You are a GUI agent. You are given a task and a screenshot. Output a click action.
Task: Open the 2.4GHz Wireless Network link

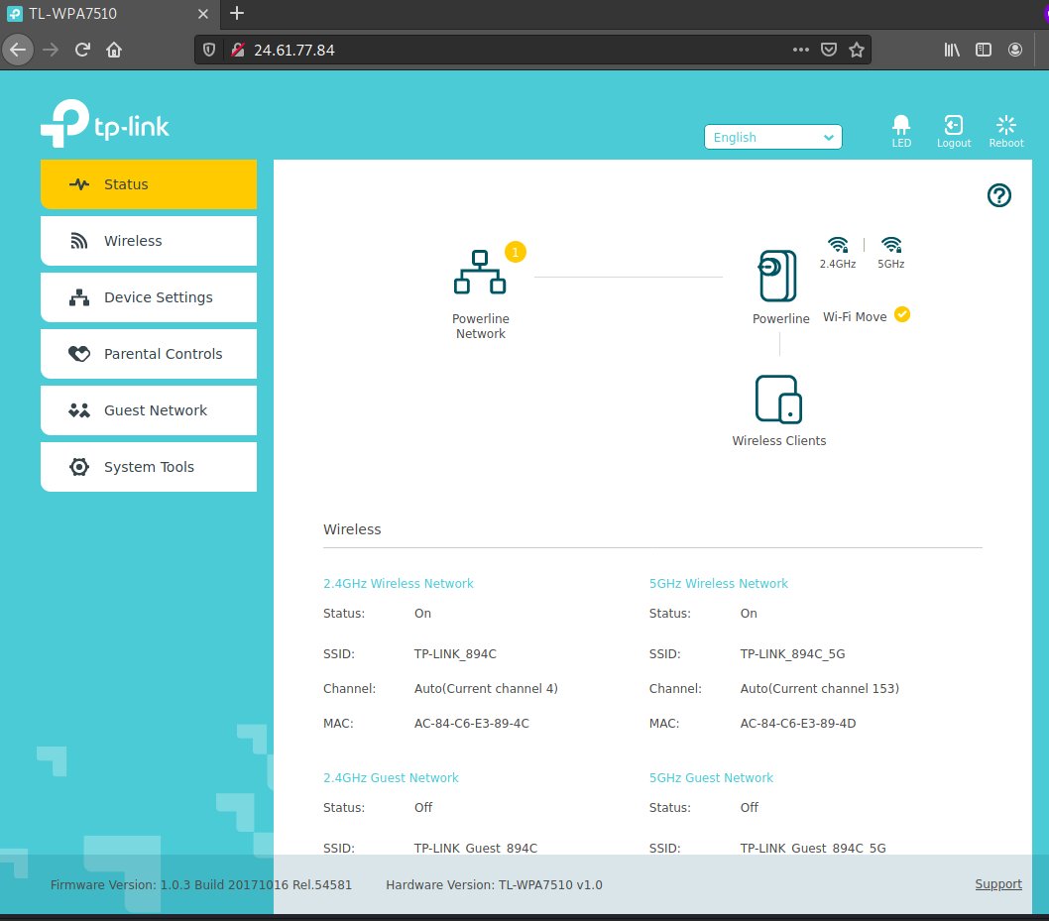(x=398, y=583)
